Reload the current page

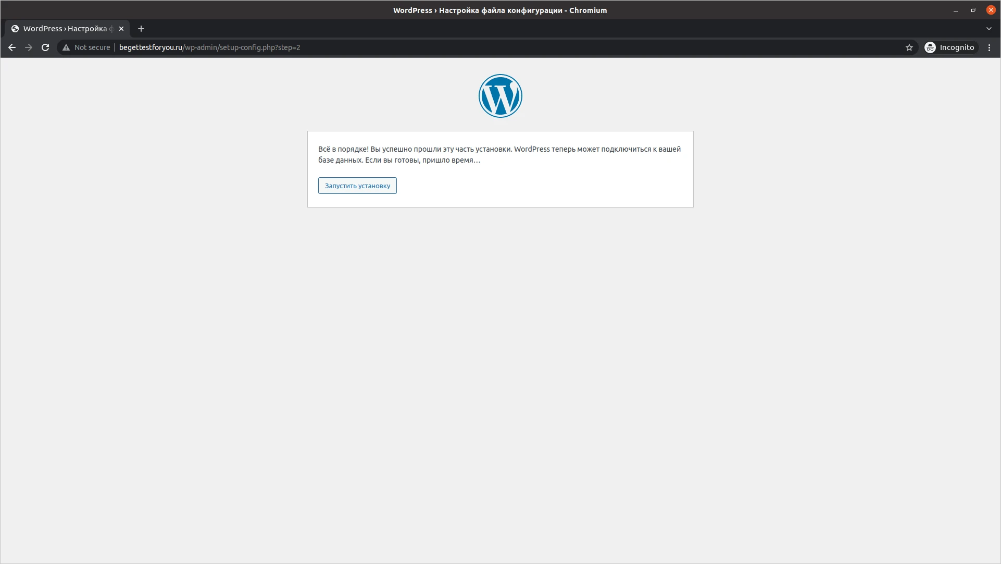point(45,47)
